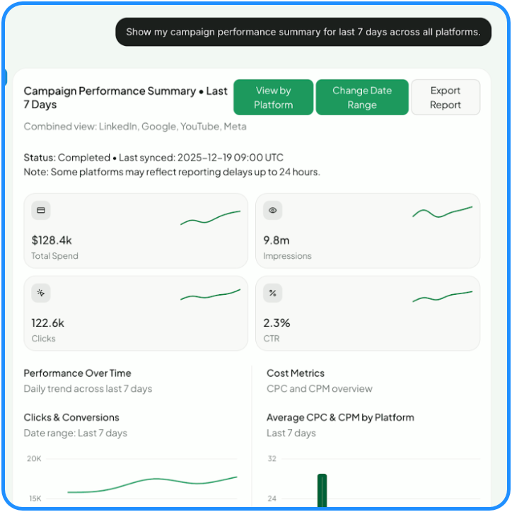The image size is (512, 512).
Task: Click the Export Report button
Action: click(445, 98)
